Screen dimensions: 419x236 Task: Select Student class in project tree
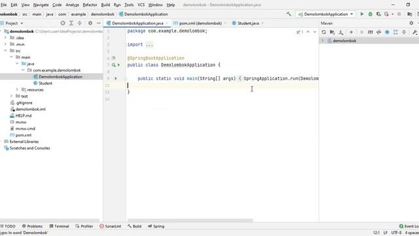[x=45, y=83]
